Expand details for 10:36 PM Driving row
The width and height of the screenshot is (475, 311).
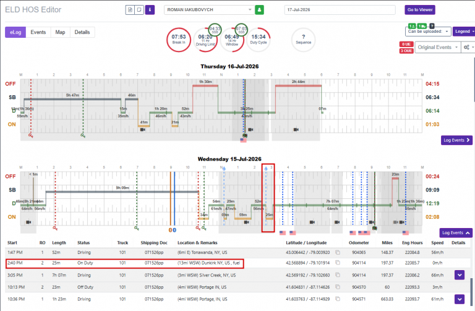[460, 299]
